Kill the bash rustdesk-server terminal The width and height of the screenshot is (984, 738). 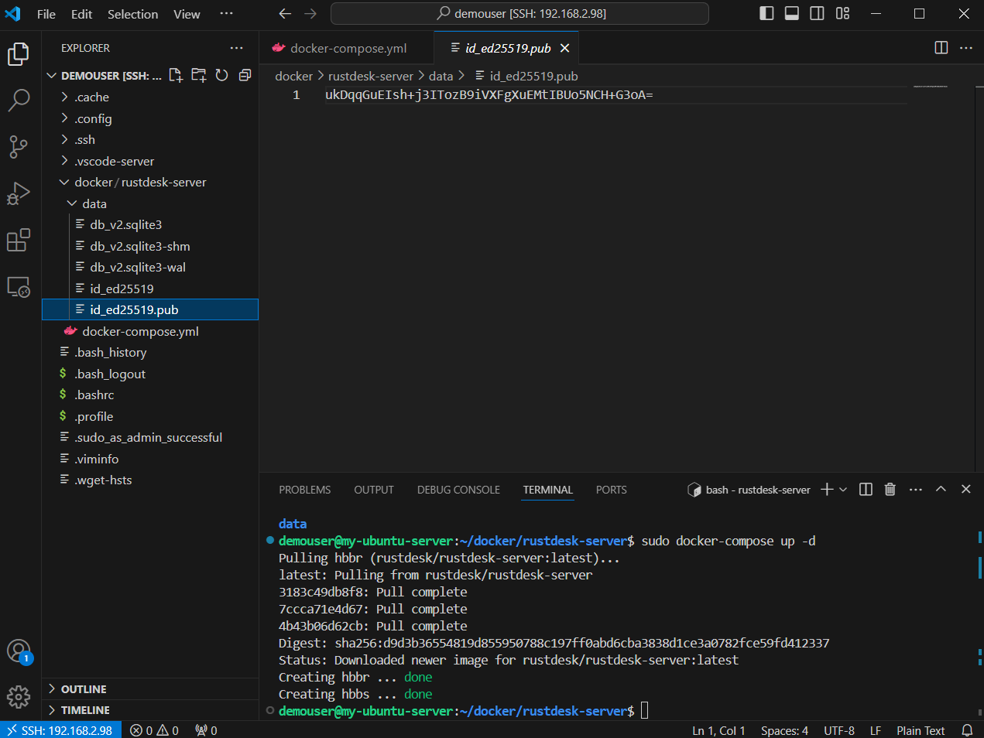point(890,489)
